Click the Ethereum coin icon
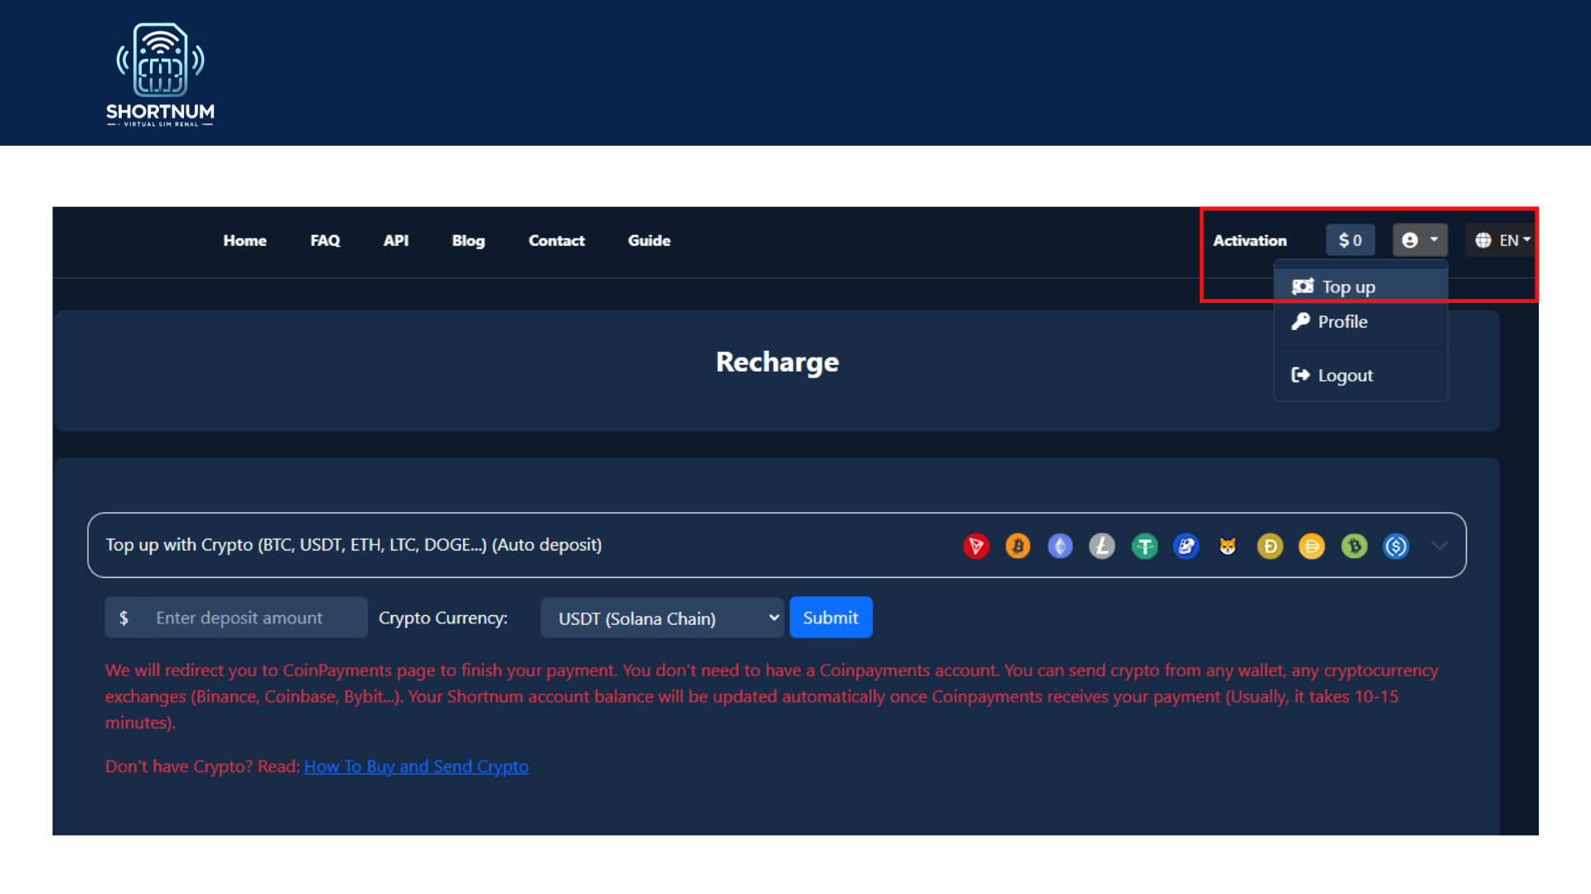The width and height of the screenshot is (1591, 894). [1060, 546]
